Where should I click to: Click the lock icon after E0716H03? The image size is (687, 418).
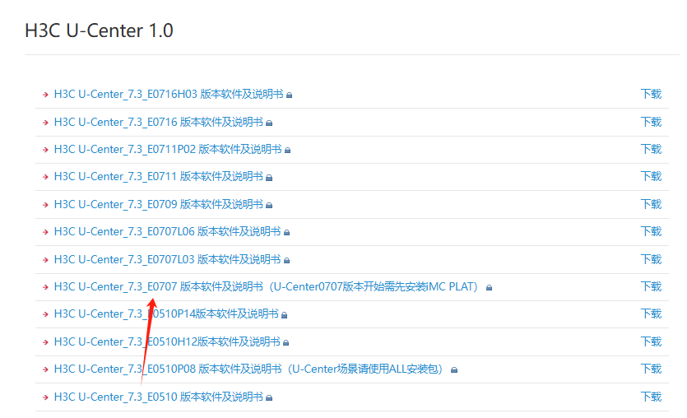[289, 95]
